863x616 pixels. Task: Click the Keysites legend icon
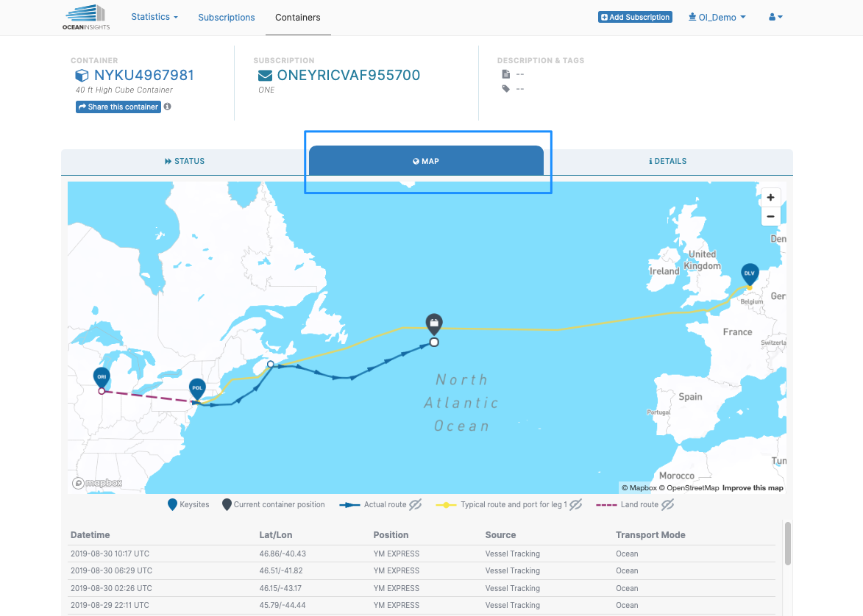[172, 504]
